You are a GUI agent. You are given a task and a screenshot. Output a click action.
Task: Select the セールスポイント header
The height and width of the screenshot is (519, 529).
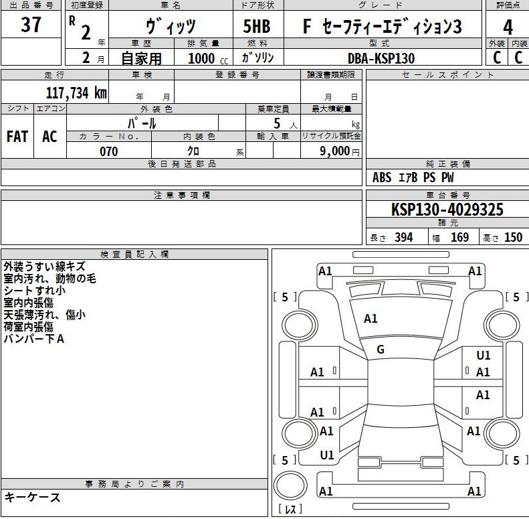[447, 75]
